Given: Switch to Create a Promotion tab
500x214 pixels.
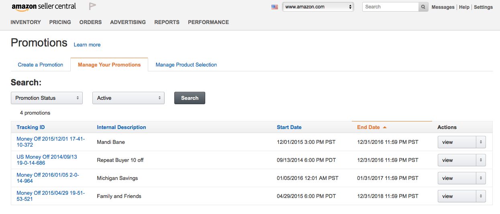Looking at the screenshot, I should click(x=41, y=65).
